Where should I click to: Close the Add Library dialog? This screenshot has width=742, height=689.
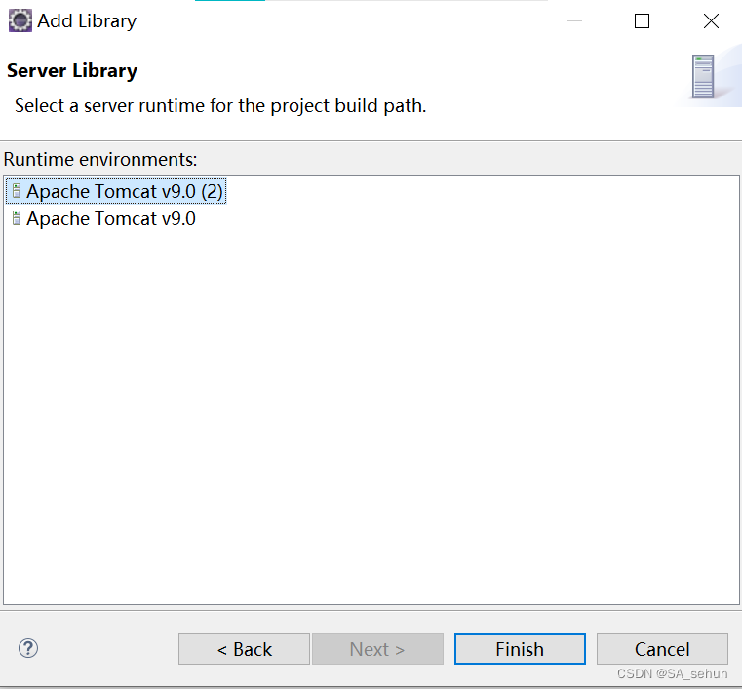(x=711, y=21)
